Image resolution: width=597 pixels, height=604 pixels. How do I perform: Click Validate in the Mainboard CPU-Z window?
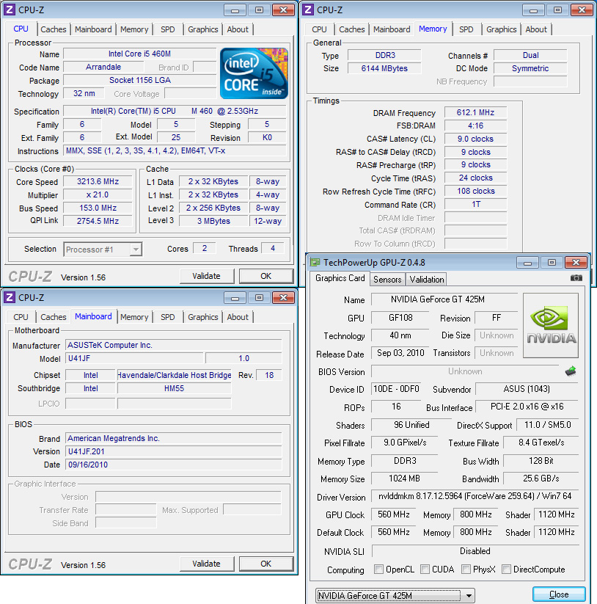point(206,564)
